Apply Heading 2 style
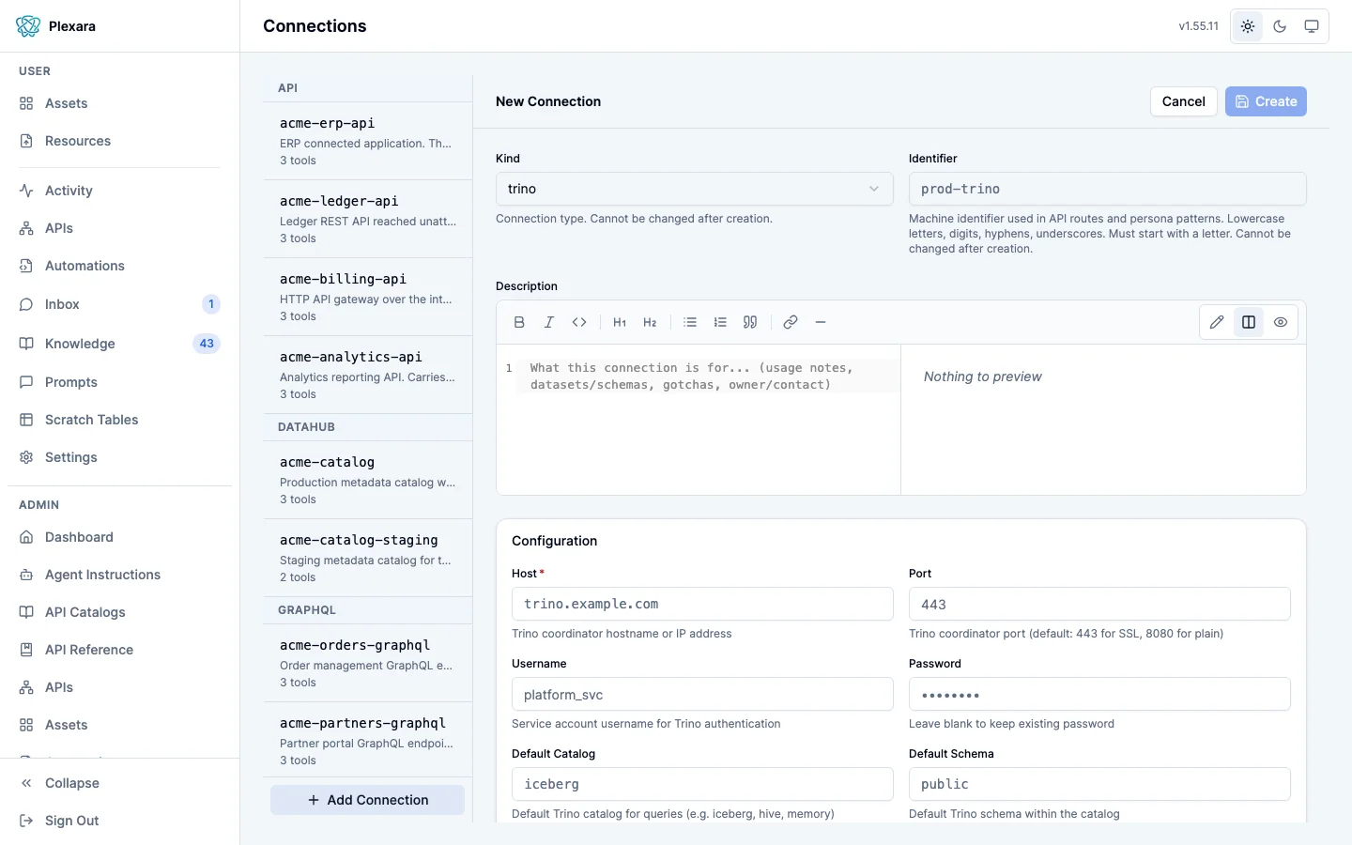This screenshot has height=845, width=1352. [650, 322]
